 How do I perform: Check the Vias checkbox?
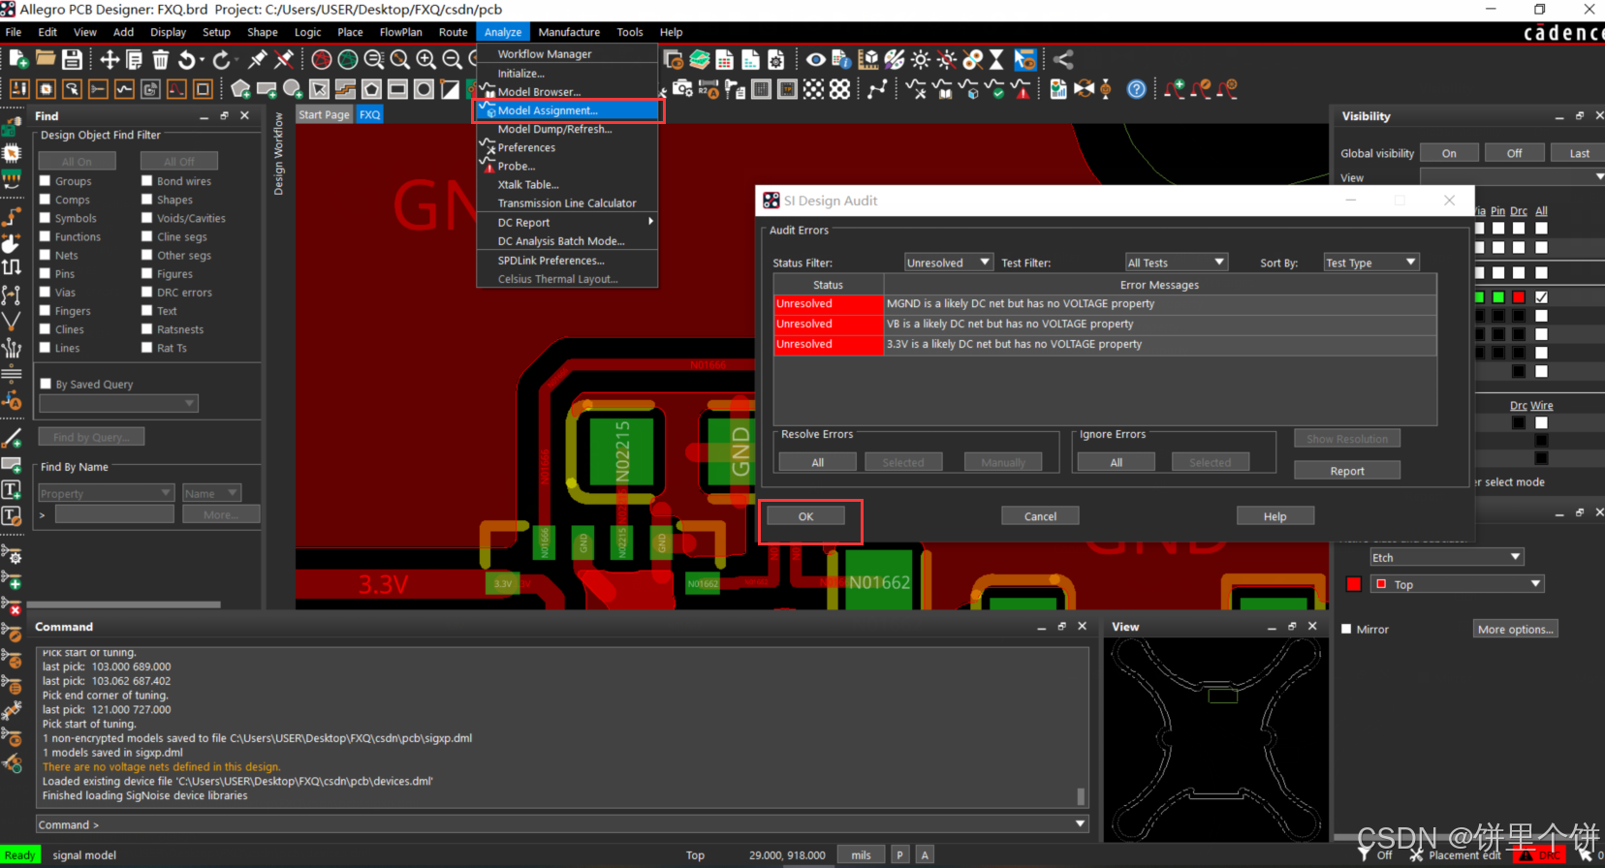point(46,292)
